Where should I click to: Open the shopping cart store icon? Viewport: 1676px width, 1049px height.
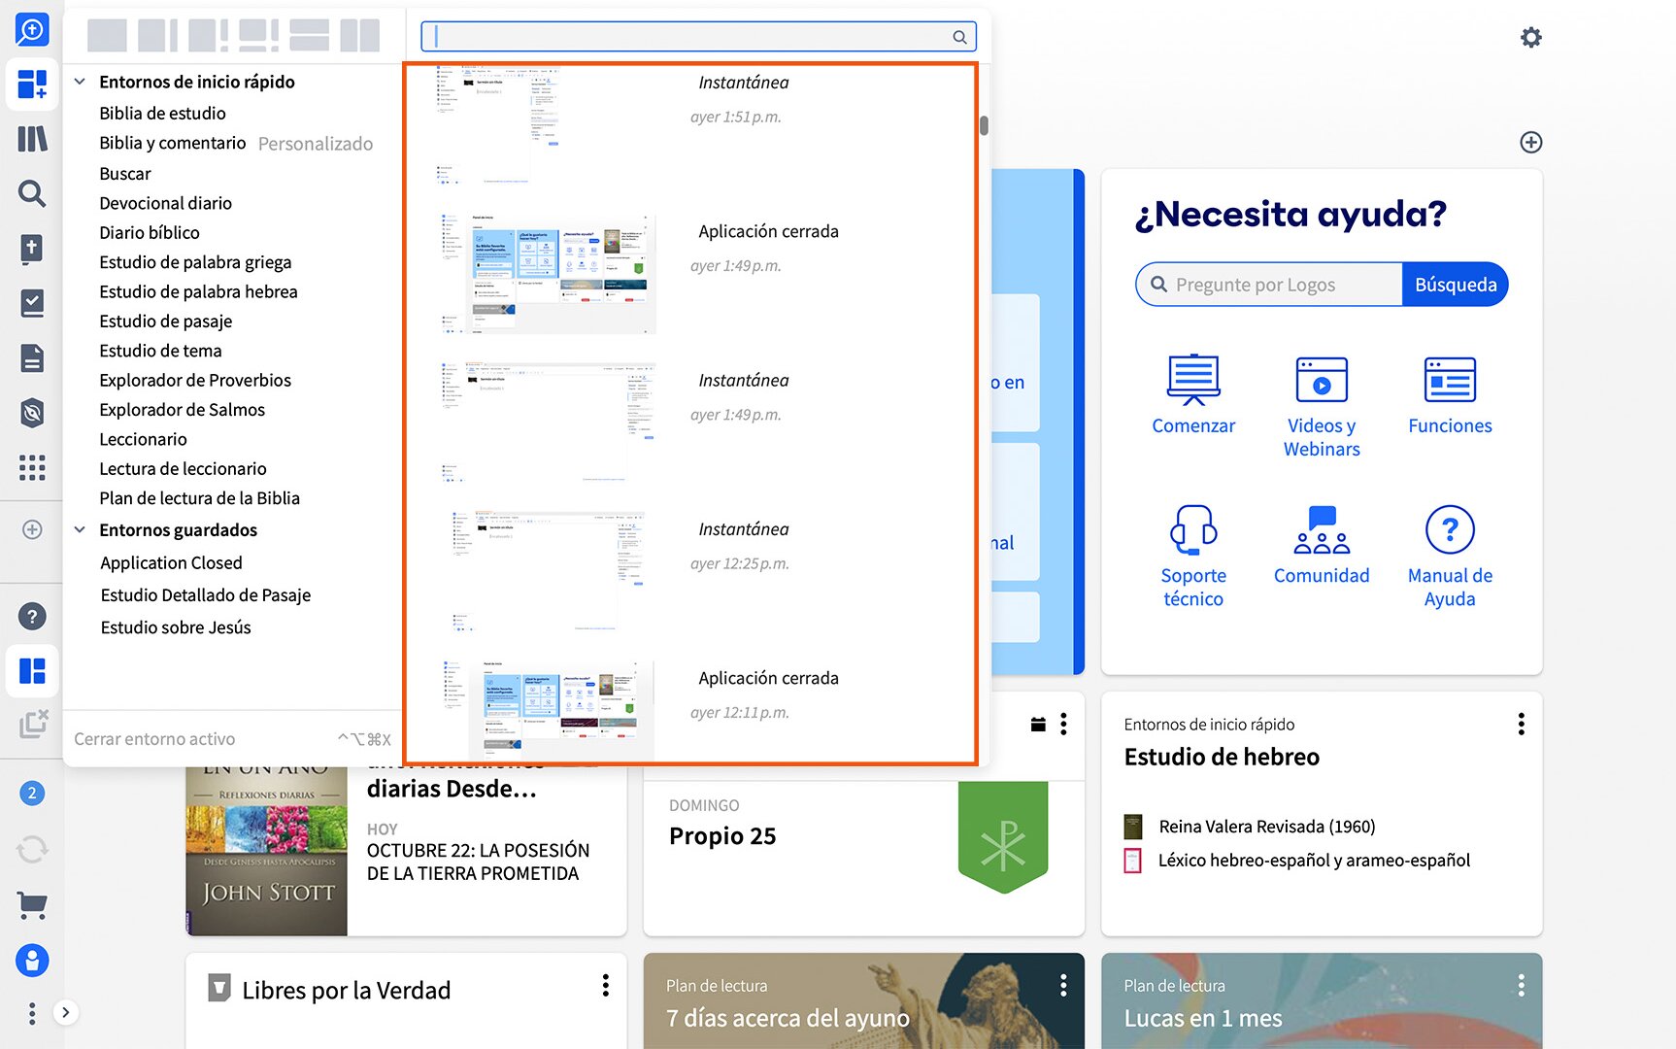click(x=32, y=905)
